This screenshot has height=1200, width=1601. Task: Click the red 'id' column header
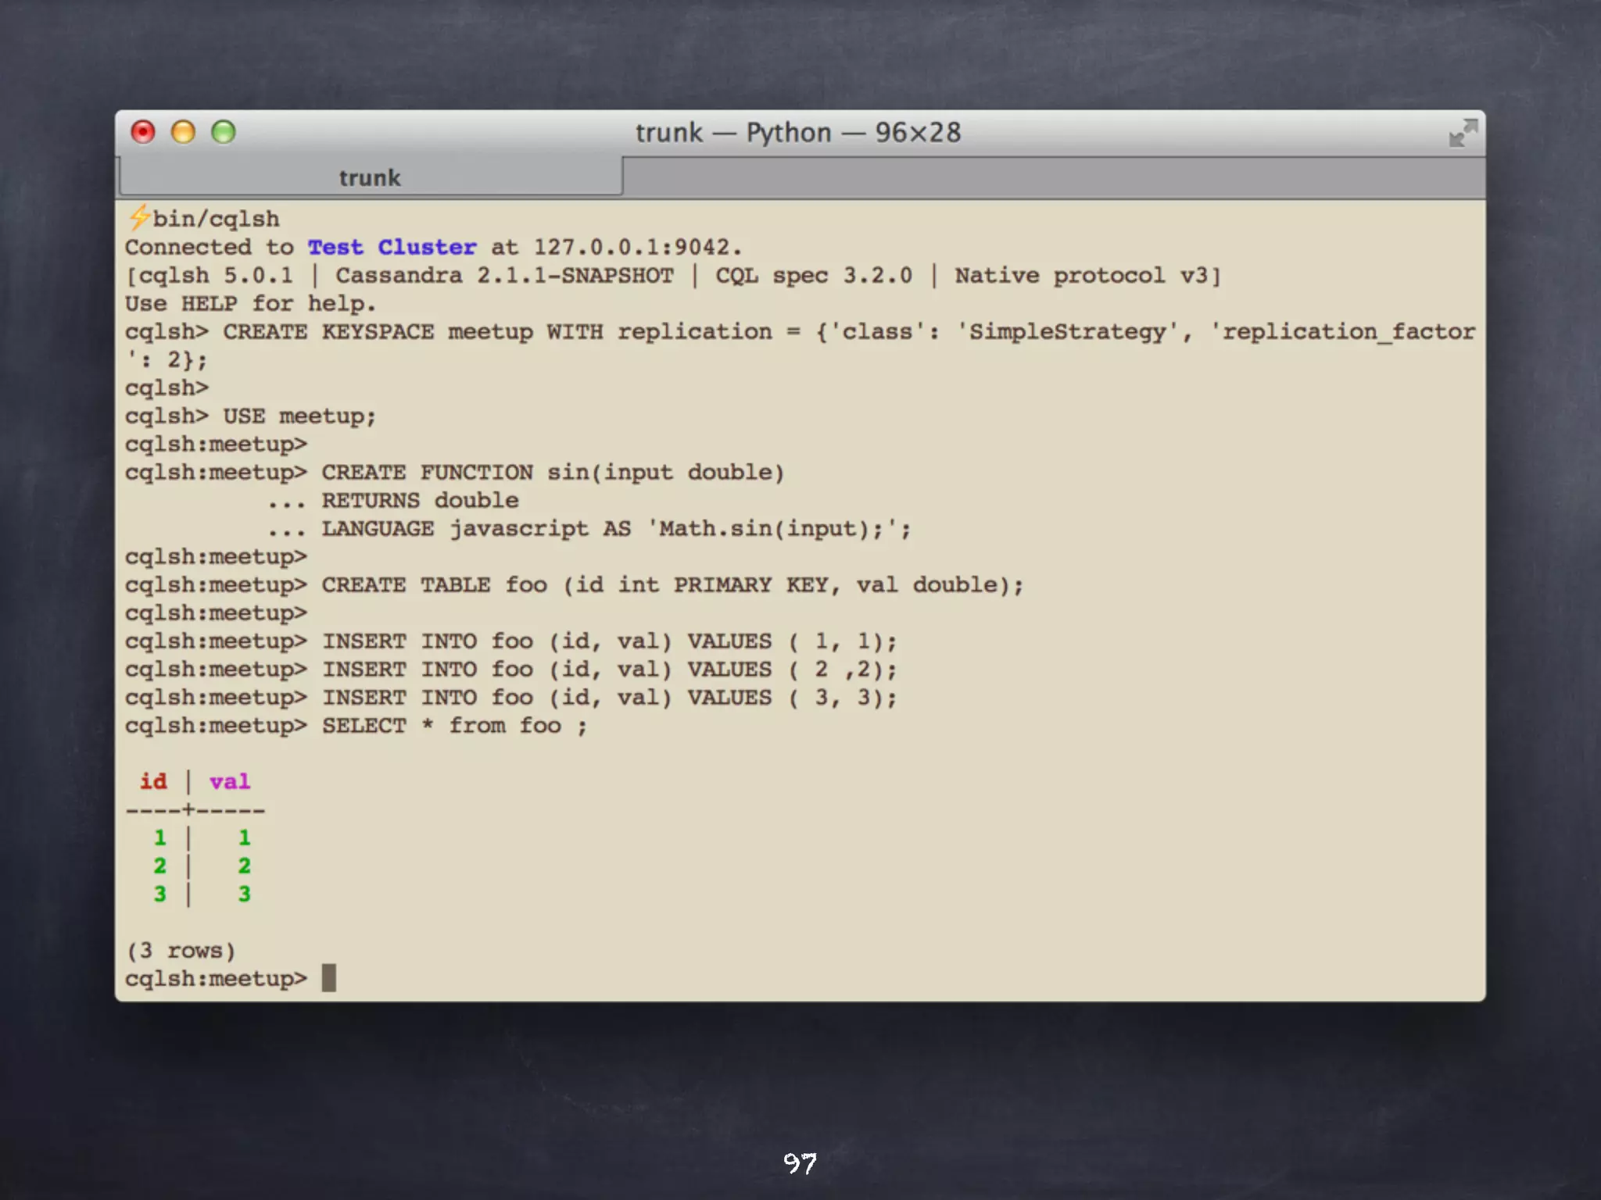pos(153,781)
